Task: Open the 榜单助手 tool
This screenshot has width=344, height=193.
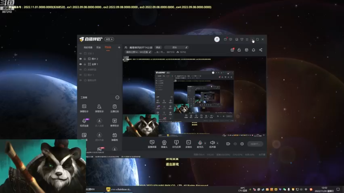Action: (x=114, y=123)
